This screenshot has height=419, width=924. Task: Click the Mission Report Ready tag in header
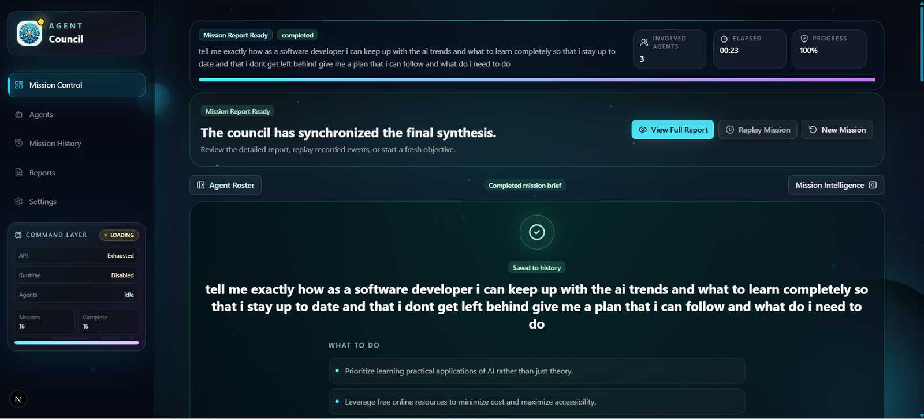[x=235, y=35]
